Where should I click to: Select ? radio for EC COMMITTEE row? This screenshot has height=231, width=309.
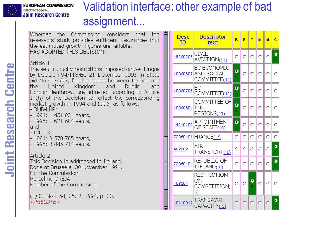[252, 90]
